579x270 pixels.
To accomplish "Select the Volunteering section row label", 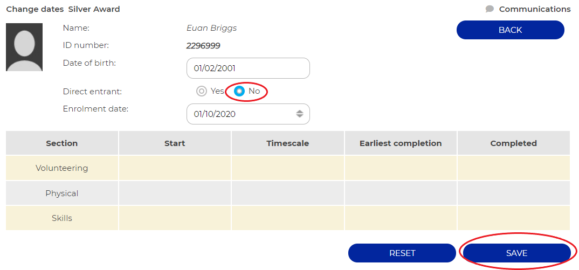I will (62, 168).
